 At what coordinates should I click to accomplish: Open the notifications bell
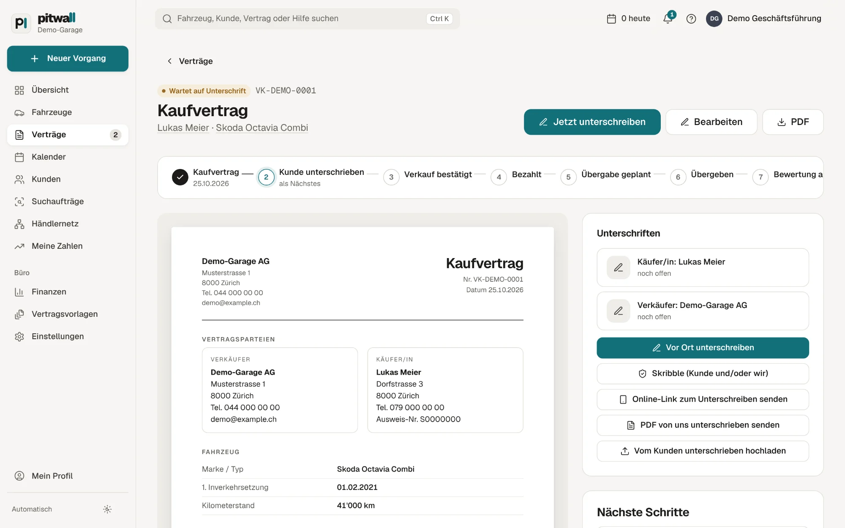click(x=668, y=19)
